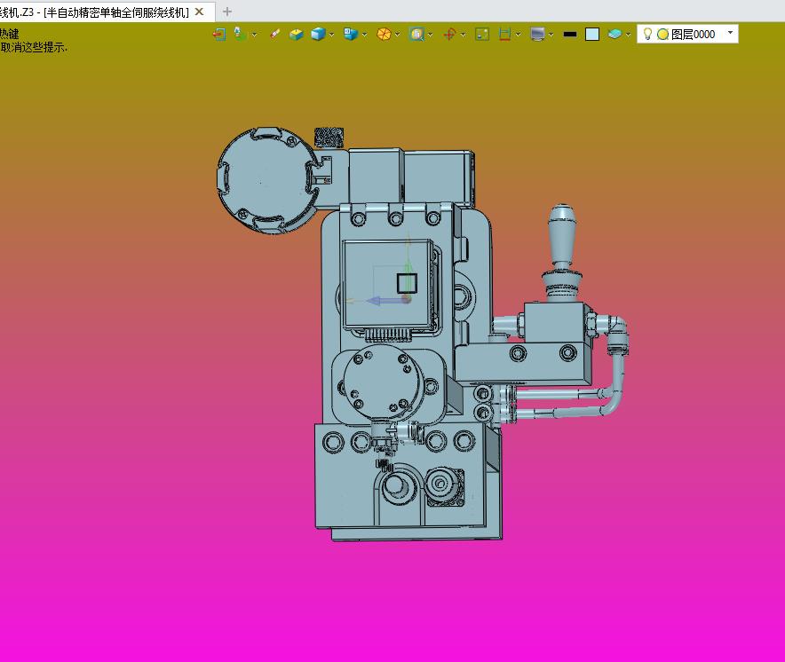Close the 半自动精密单轴全伺服绕线机 tab
Screen dimensions: 785x662
199,12
